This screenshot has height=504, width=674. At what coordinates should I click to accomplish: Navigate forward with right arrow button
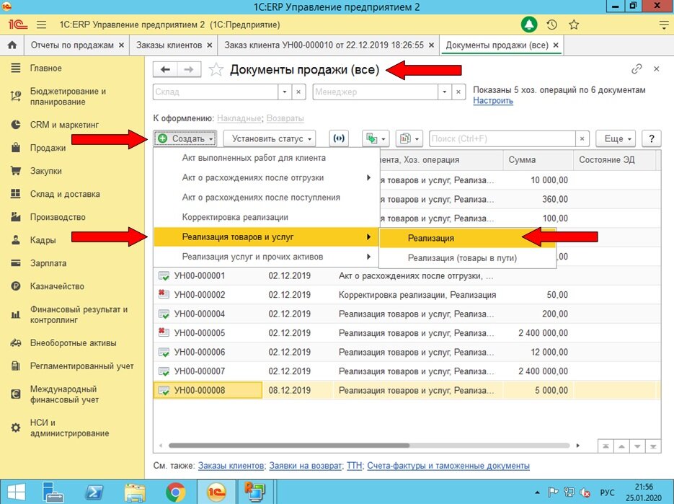point(189,69)
